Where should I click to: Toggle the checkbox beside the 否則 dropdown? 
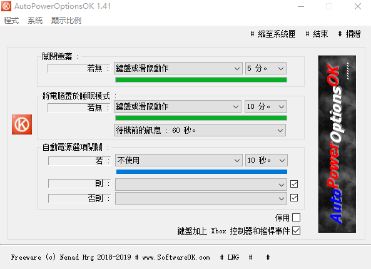pos(294,198)
